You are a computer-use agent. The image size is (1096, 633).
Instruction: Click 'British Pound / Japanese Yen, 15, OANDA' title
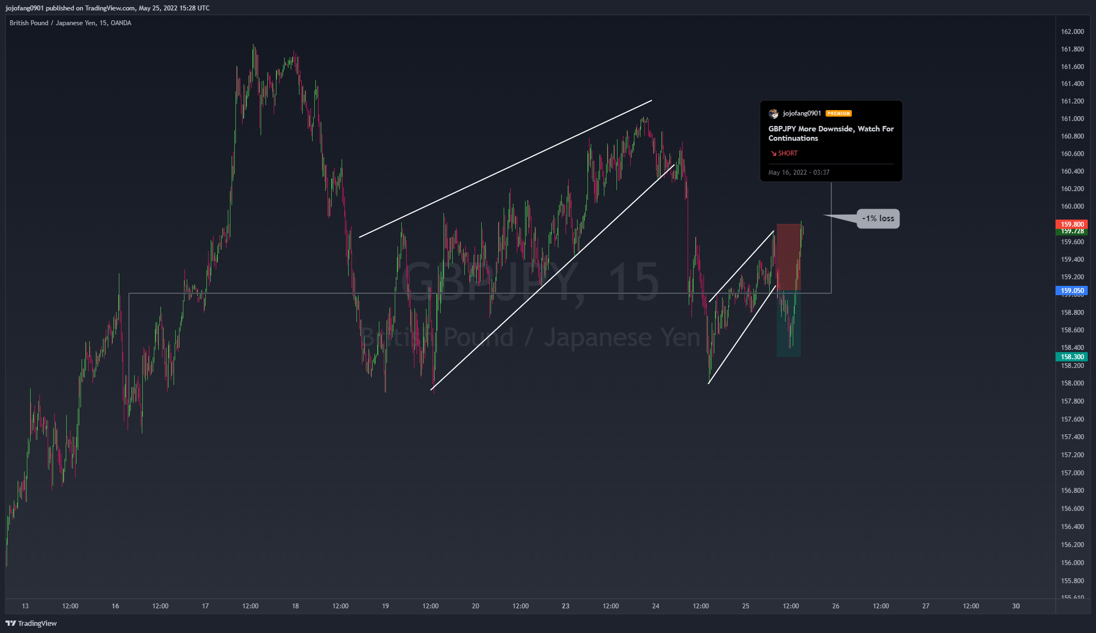point(71,23)
